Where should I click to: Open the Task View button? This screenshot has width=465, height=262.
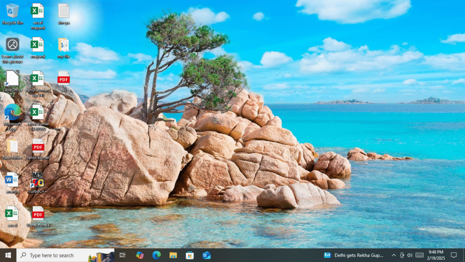[123, 255]
